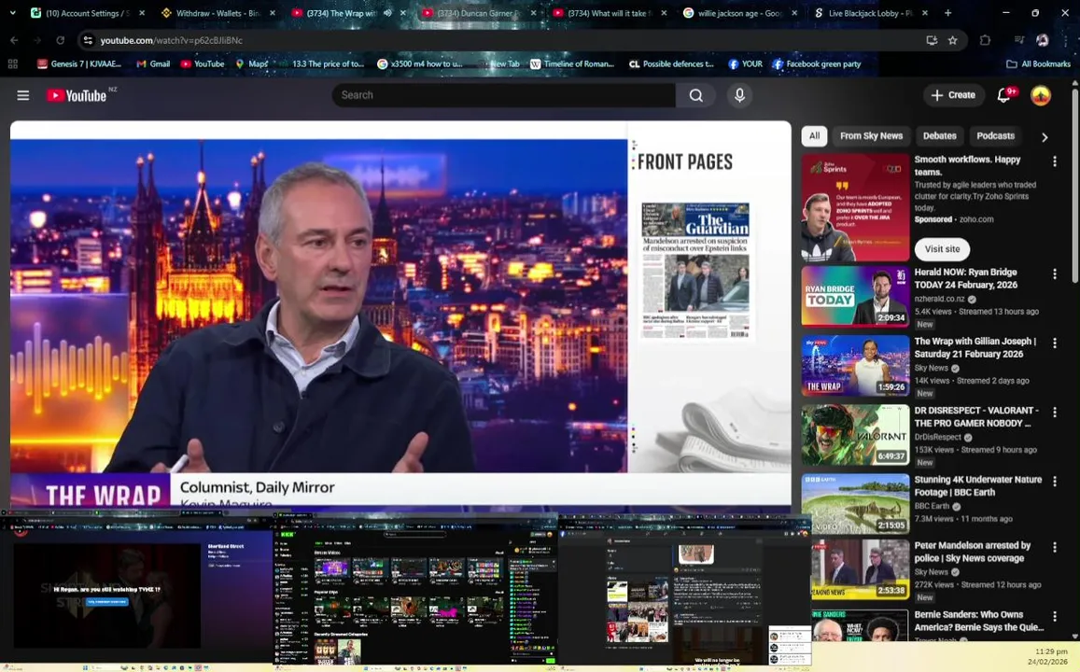Select the From Sky News chip
The height and width of the screenshot is (672, 1080).
point(871,135)
